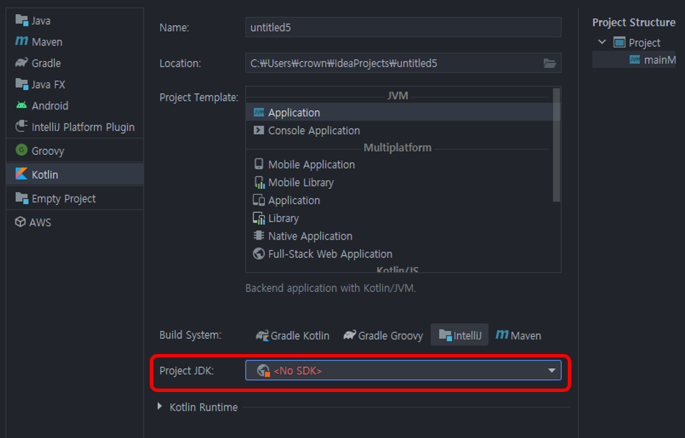Set build system to Maven

(518, 335)
